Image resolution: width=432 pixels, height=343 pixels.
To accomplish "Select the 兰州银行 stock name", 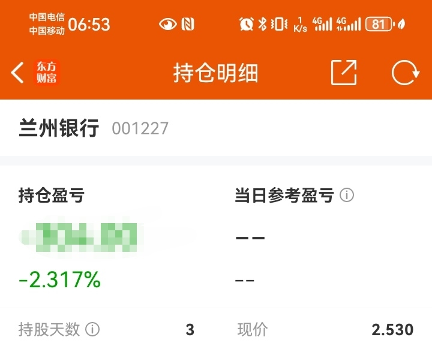I will click(x=59, y=128).
